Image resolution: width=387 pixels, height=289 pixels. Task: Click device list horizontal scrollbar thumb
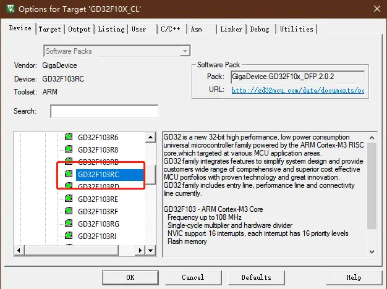[x=71, y=251]
